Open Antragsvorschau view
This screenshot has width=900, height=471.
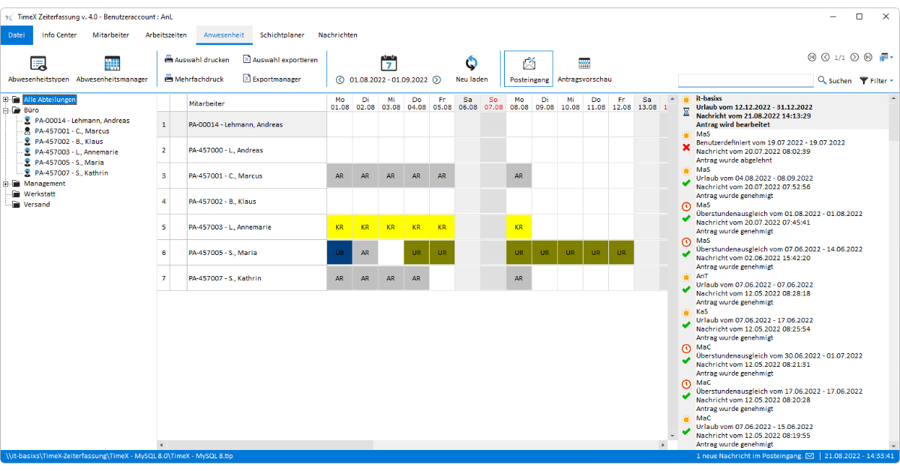click(584, 69)
